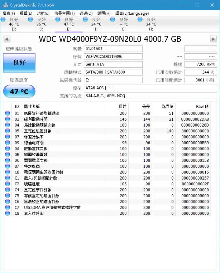Viewport: 220px width, 273px height.
Task: Click the firmware field 01.01A01
Action: tap(113, 49)
